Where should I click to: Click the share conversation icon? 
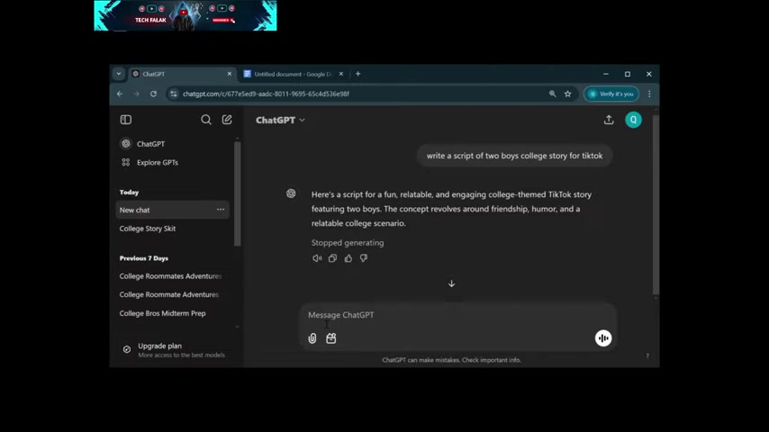[x=609, y=120]
